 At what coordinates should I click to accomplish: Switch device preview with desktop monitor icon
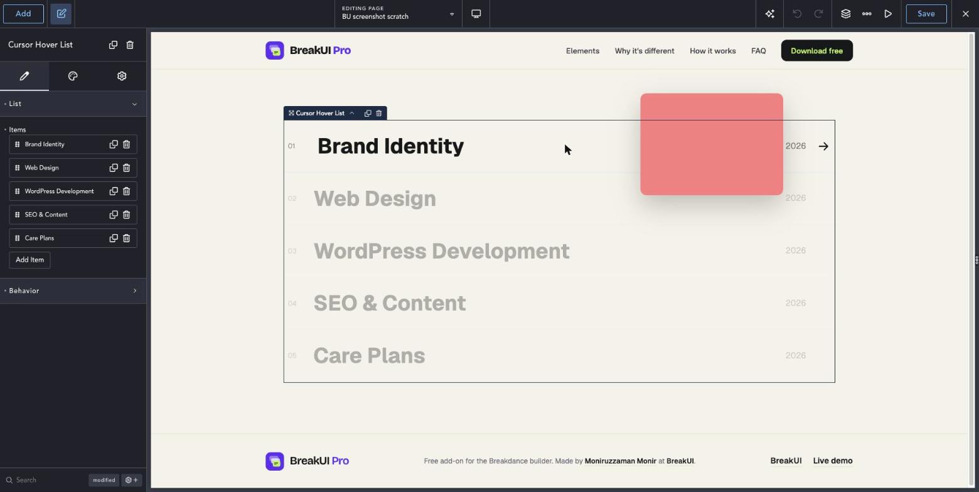[476, 14]
